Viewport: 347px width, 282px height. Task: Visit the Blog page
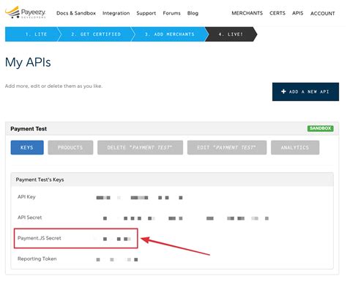click(193, 13)
